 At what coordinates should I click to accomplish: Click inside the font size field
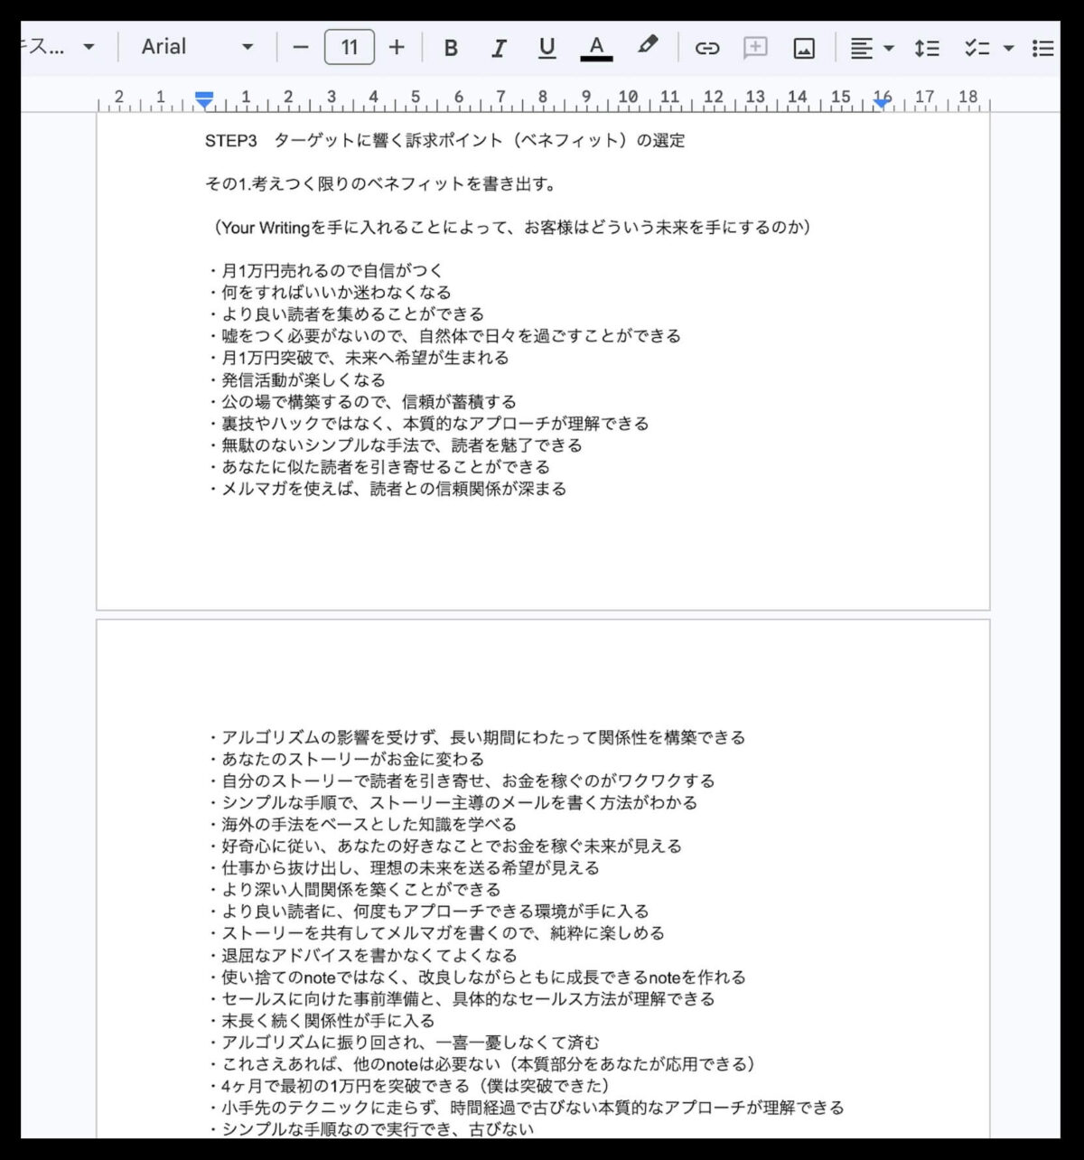(349, 47)
